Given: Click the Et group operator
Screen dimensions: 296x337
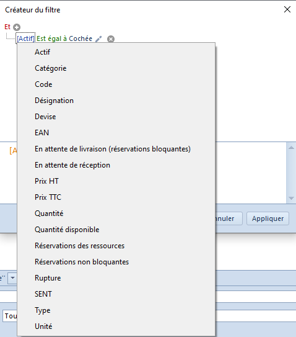Looking at the screenshot, I should 7,27.
